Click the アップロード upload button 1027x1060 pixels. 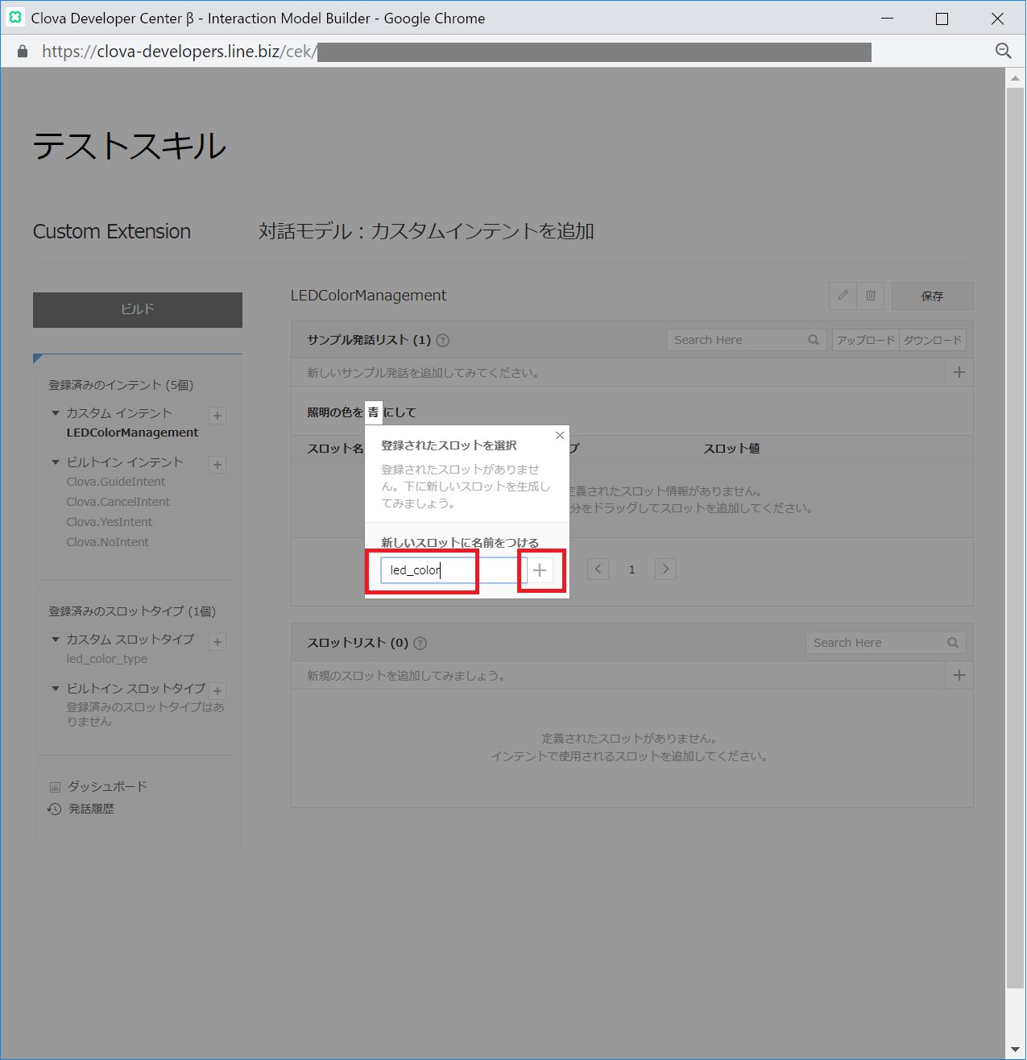[x=865, y=340]
